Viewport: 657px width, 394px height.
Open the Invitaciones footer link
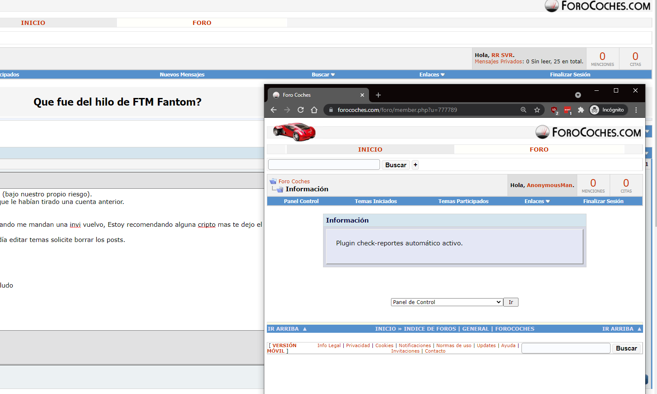click(405, 351)
